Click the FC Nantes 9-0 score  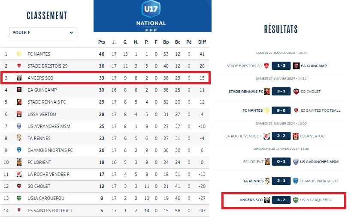(x=281, y=110)
